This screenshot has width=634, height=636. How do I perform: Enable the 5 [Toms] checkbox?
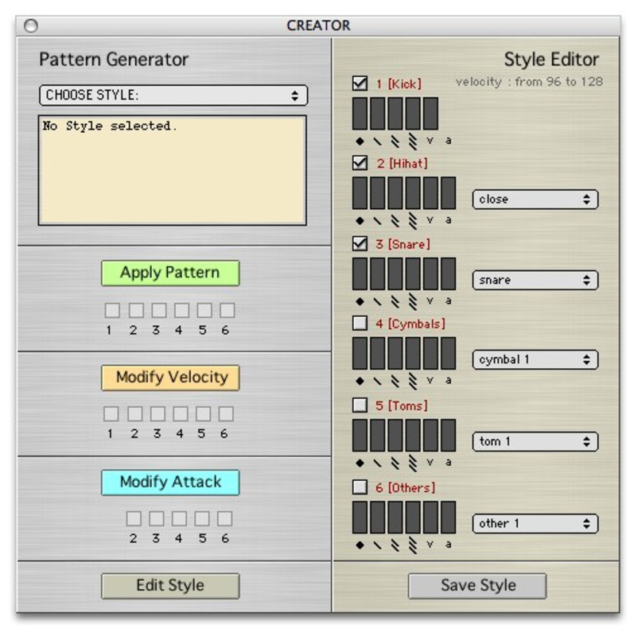pos(360,405)
